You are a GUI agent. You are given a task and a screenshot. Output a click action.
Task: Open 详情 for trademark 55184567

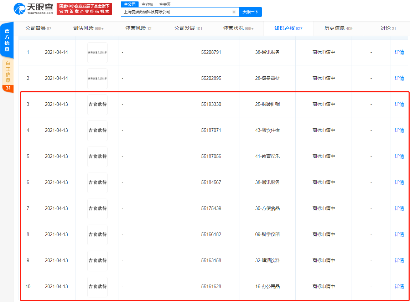399,183
